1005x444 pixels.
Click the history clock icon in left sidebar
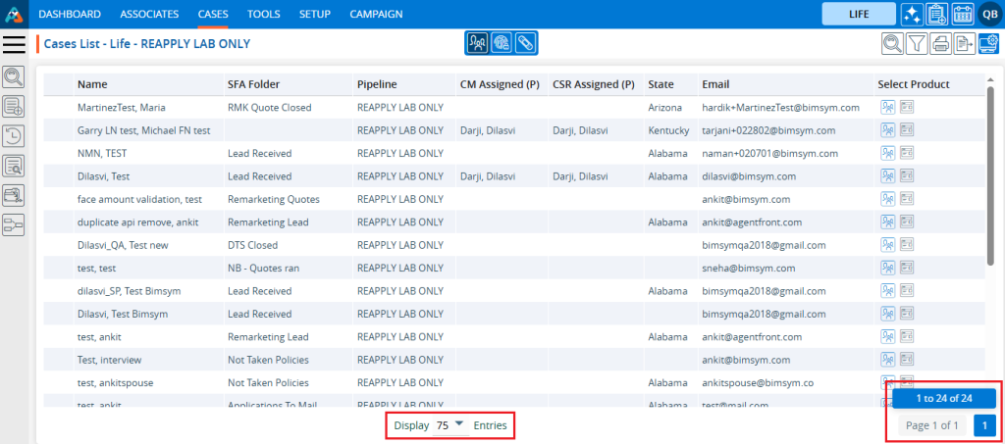click(x=15, y=136)
